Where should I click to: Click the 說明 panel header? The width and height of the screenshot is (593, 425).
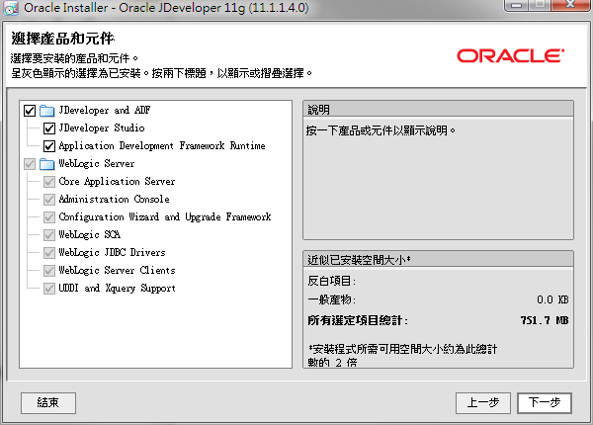(x=438, y=110)
